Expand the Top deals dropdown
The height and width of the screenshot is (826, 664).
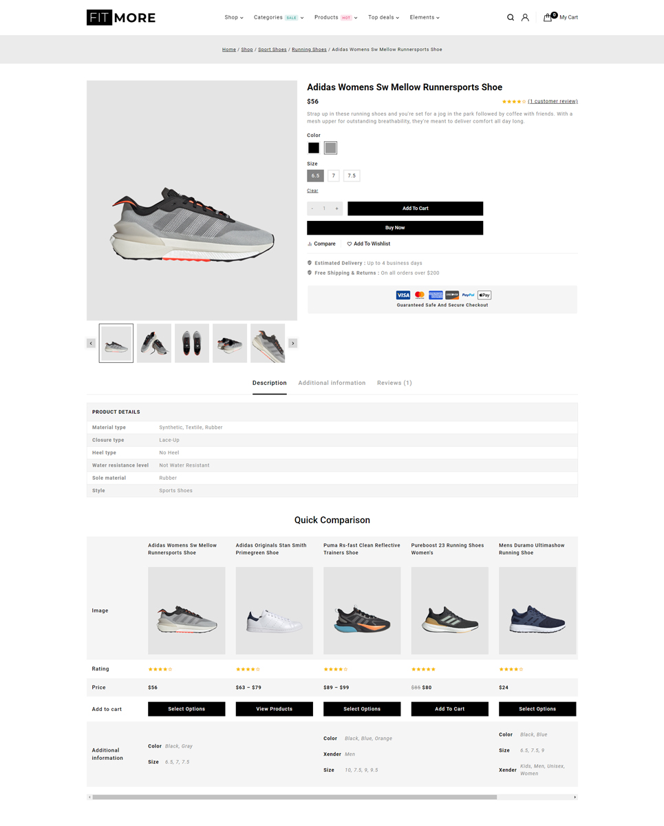pos(384,17)
